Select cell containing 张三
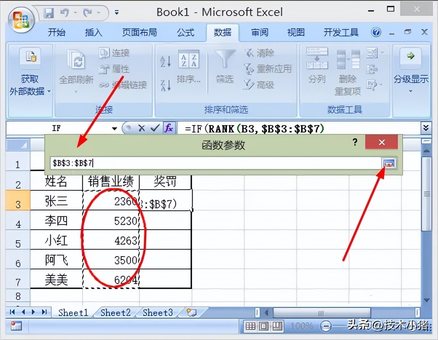The height and width of the screenshot is (340, 438). 56,201
